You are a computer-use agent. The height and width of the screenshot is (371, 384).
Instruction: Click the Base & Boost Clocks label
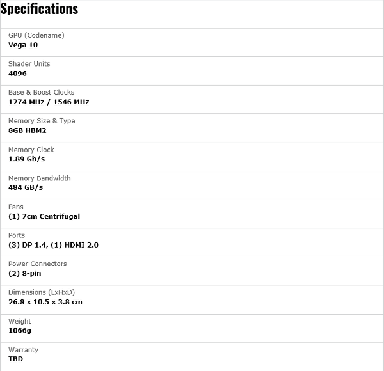pos(41,92)
